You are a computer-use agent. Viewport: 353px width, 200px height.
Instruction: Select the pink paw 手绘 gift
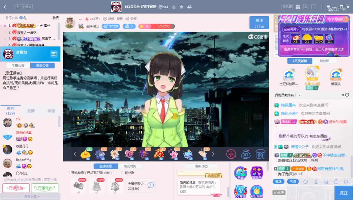pyautogui.click(x=173, y=154)
